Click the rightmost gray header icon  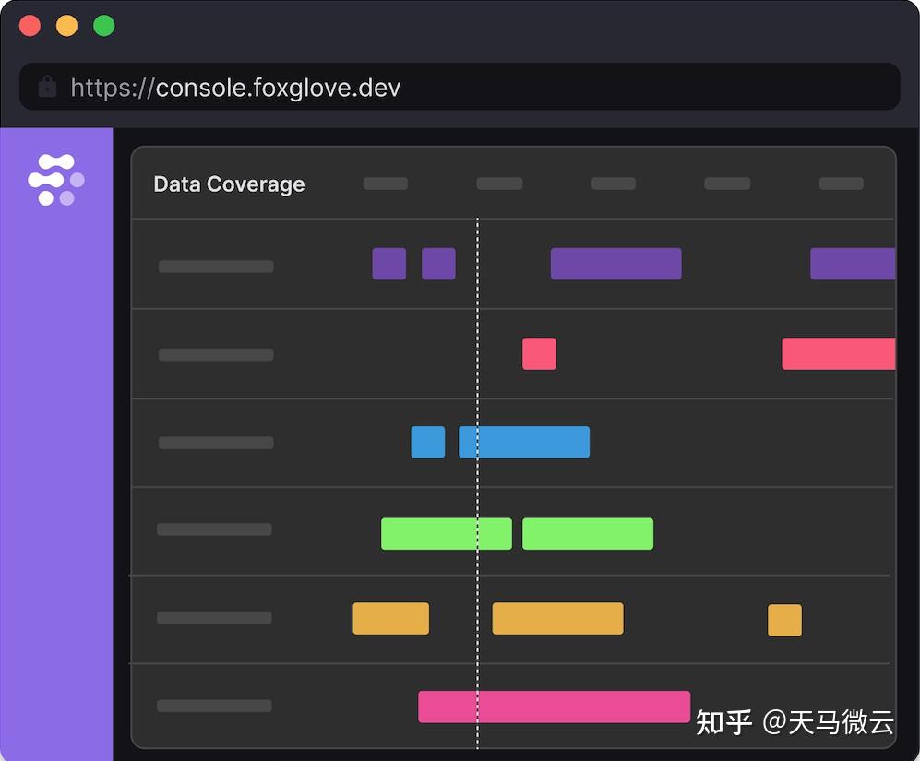click(840, 184)
